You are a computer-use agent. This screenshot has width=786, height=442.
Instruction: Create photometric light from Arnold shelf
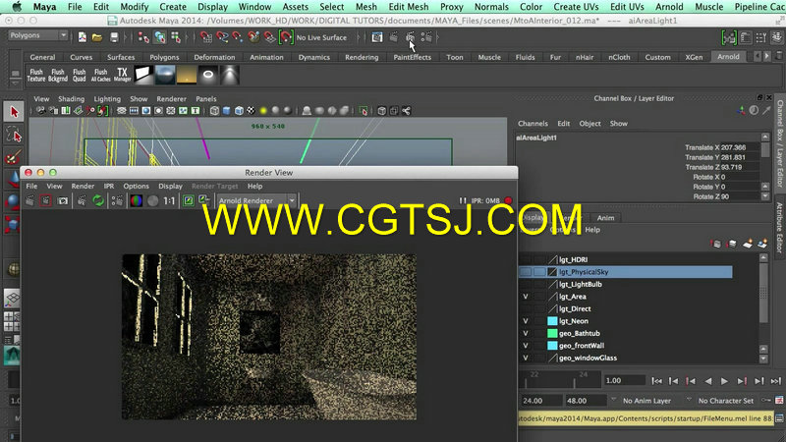pyautogui.click(x=230, y=76)
